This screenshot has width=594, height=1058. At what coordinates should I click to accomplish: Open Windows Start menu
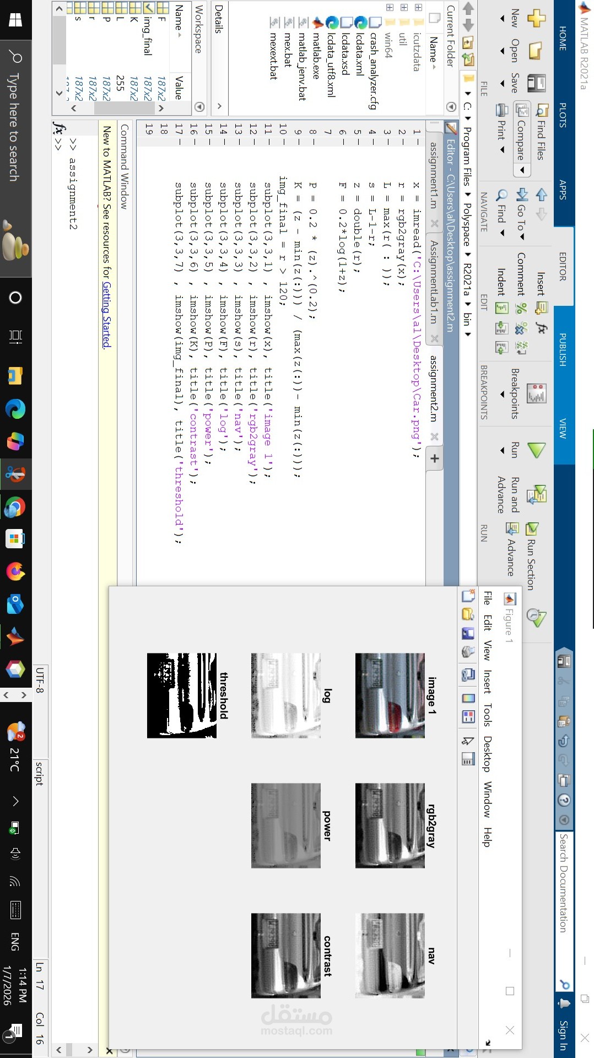(x=15, y=19)
